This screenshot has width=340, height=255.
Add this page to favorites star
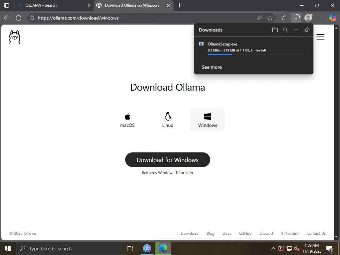[270, 18]
